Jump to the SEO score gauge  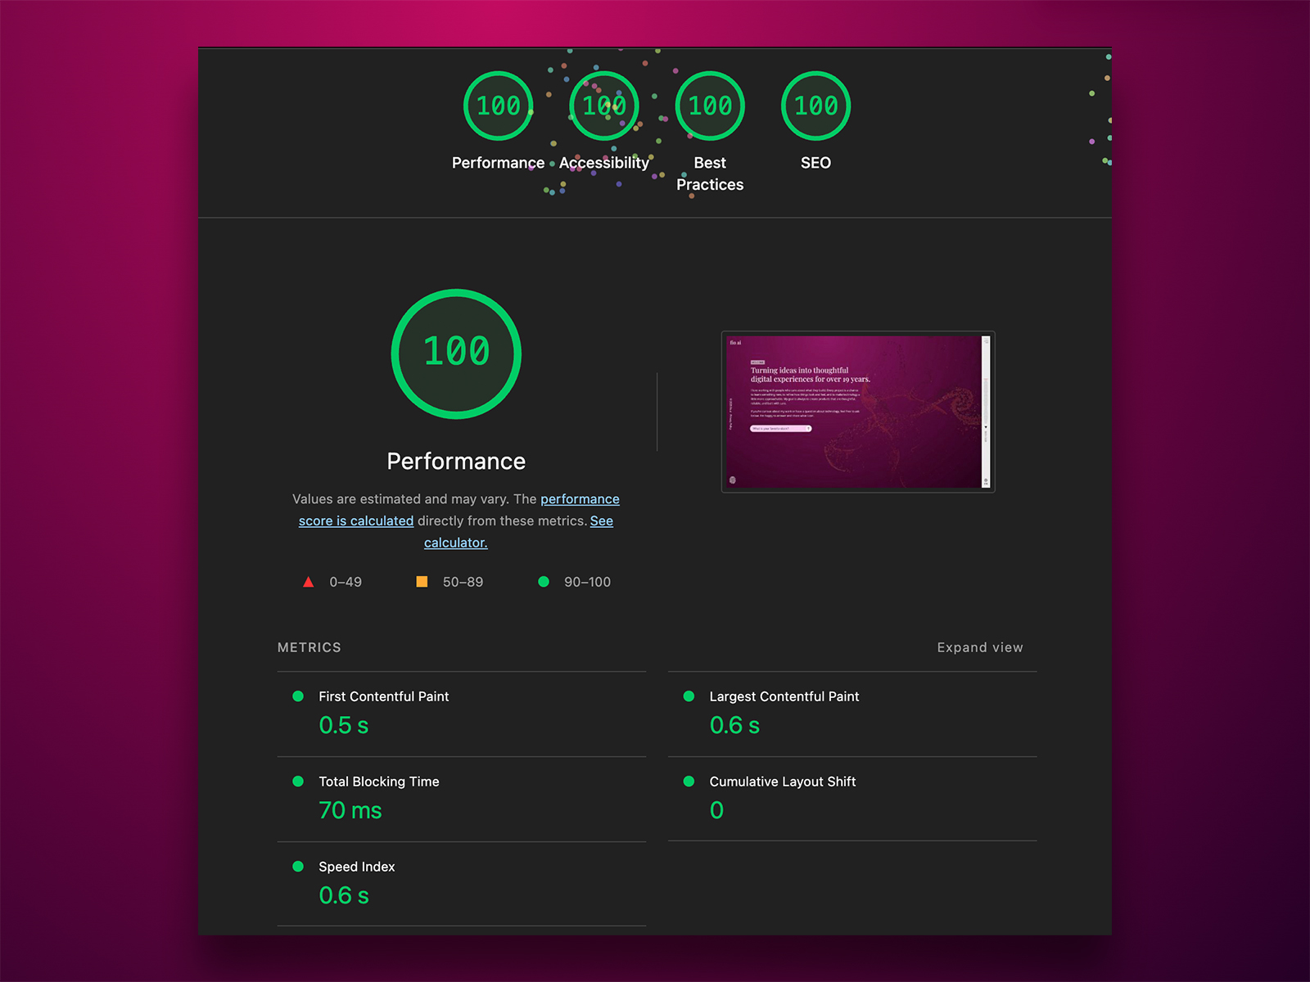pos(815,106)
